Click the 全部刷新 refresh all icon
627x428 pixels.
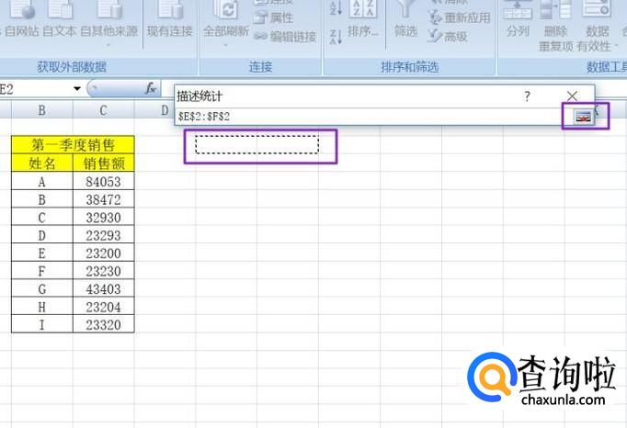tap(225, 11)
